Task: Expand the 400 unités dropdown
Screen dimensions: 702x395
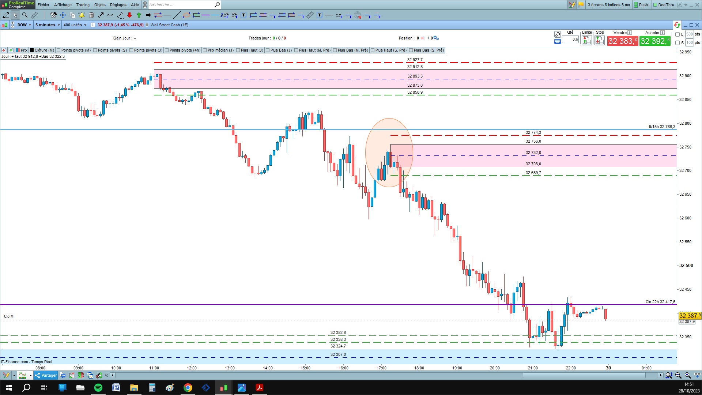Action: click(x=75, y=25)
